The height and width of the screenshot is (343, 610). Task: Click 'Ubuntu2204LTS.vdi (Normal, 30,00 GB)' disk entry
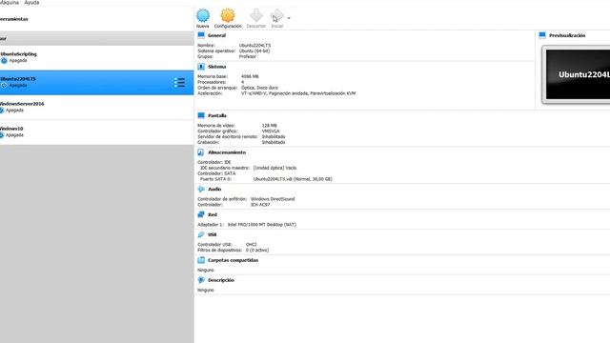pos(293,179)
